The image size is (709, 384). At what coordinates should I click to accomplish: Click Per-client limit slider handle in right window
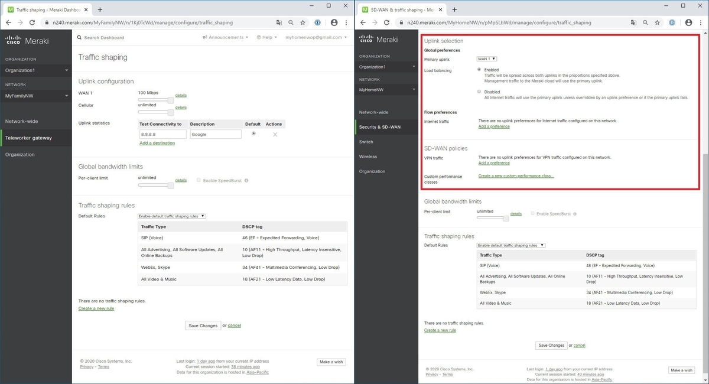point(506,218)
